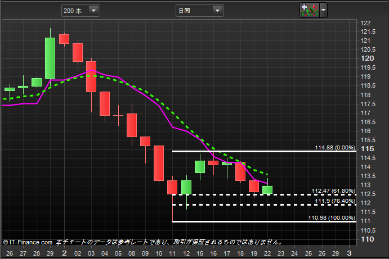Click the IT-Finance.com copyright text
The height and width of the screenshot is (259, 389).
click(28, 242)
